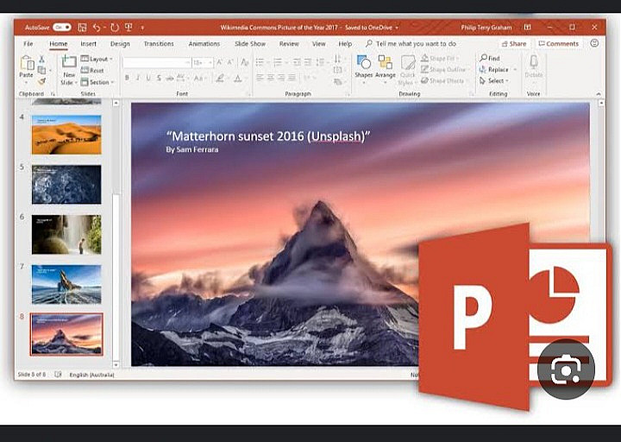Open the Section dropdown
621x442 pixels.
pos(97,82)
